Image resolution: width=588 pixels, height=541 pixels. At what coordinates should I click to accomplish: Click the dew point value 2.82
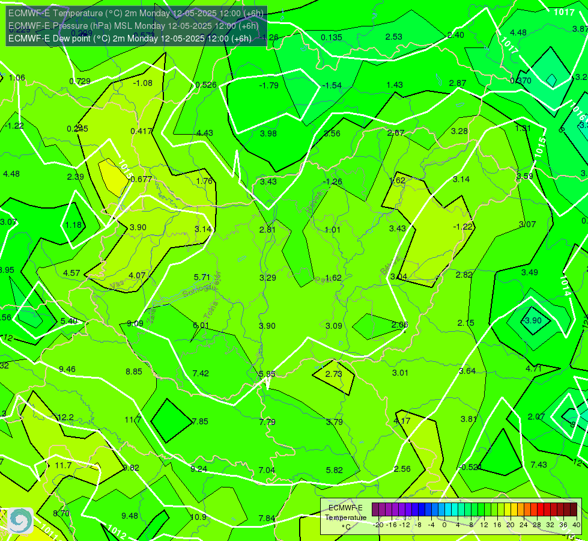(x=464, y=275)
